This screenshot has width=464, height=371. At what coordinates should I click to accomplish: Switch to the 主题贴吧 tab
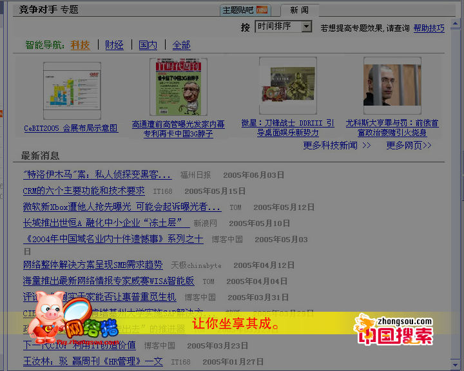pos(245,10)
